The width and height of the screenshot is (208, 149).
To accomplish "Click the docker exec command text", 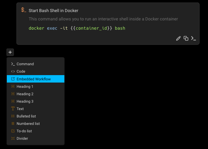I will 77,28.
